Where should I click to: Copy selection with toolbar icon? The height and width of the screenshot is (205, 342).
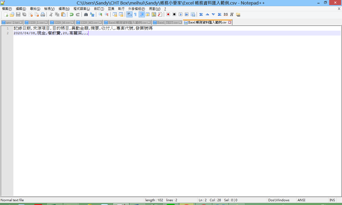(x=57, y=14)
